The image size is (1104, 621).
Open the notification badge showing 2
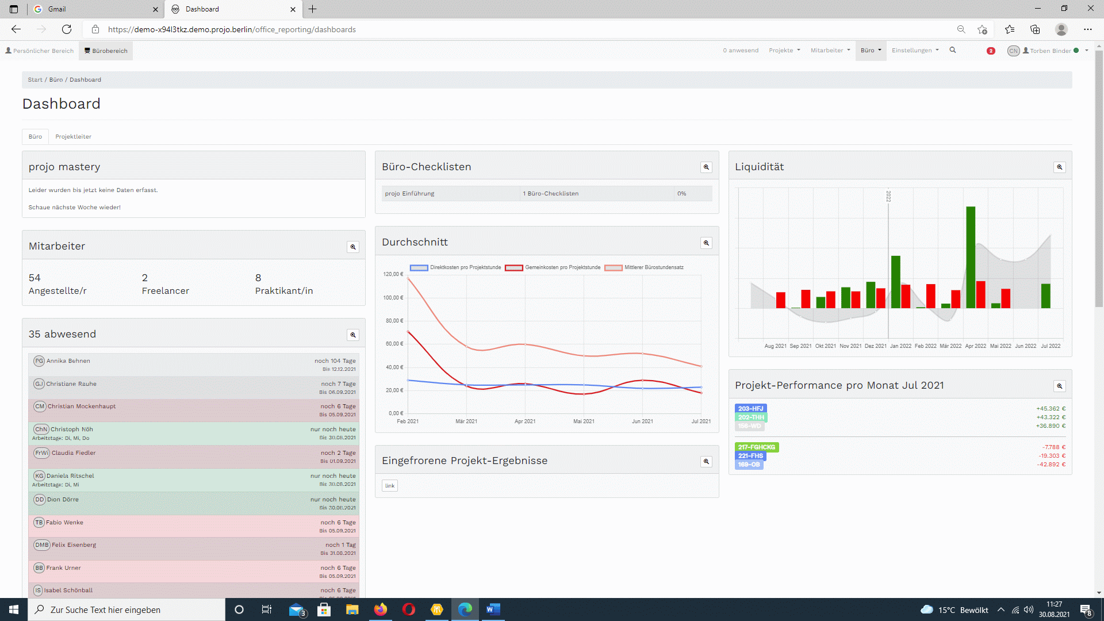click(991, 51)
